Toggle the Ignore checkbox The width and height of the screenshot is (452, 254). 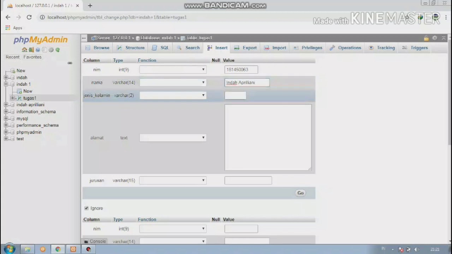(87, 208)
